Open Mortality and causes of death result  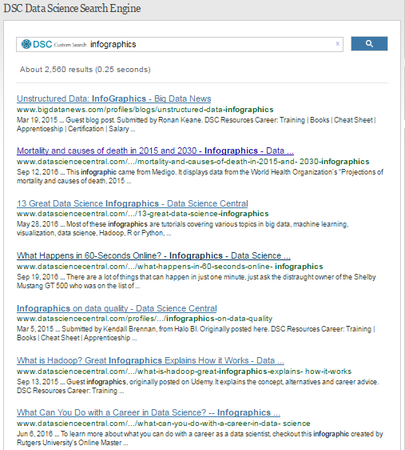pyautogui.click(x=155, y=151)
